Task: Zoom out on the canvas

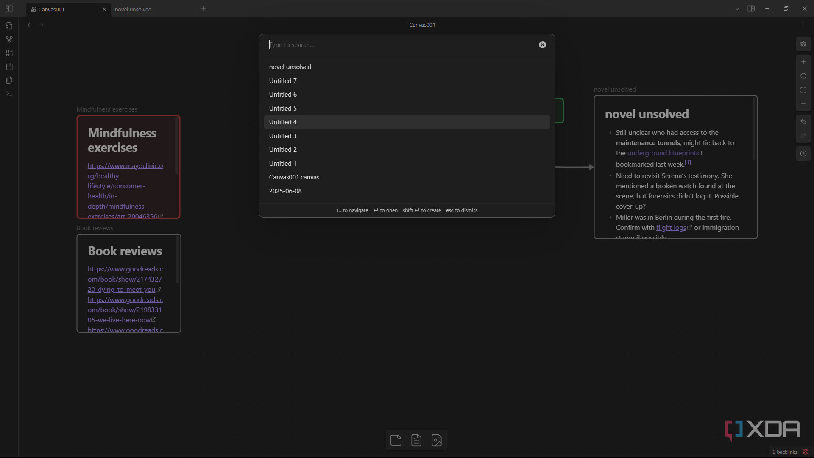Action: 803,104
